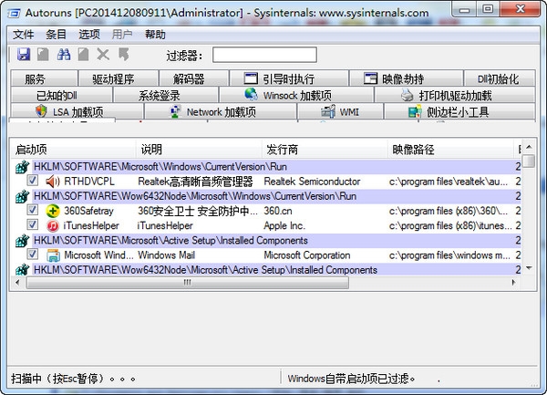Open the 选项 menu
The image size is (547, 395).
click(89, 35)
